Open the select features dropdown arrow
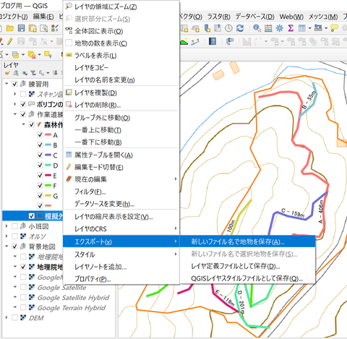Image resolution: width=347 pixels, height=339 pixels. click(x=7, y=55)
